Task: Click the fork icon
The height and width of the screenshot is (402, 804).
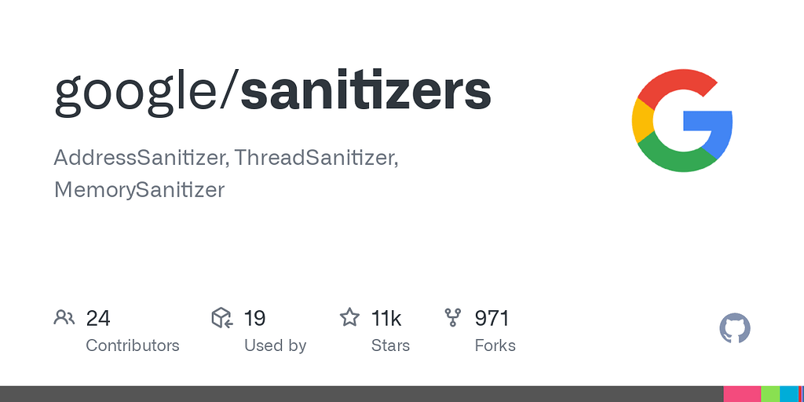Action: click(453, 318)
